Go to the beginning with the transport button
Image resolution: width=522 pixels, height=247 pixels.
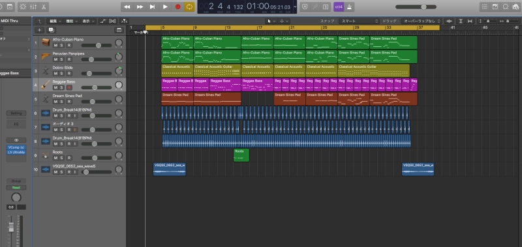[x=152, y=7]
